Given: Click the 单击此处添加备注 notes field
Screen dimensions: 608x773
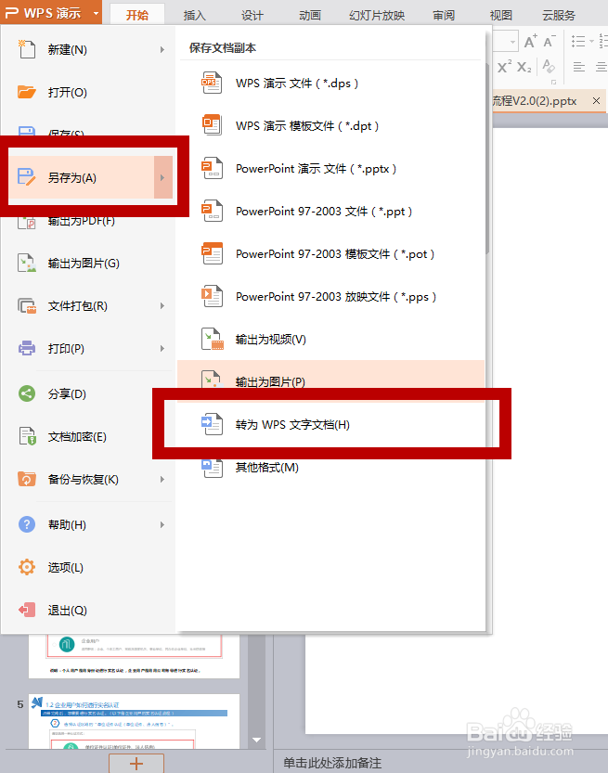Looking at the screenshot, I should click(332, 763).
